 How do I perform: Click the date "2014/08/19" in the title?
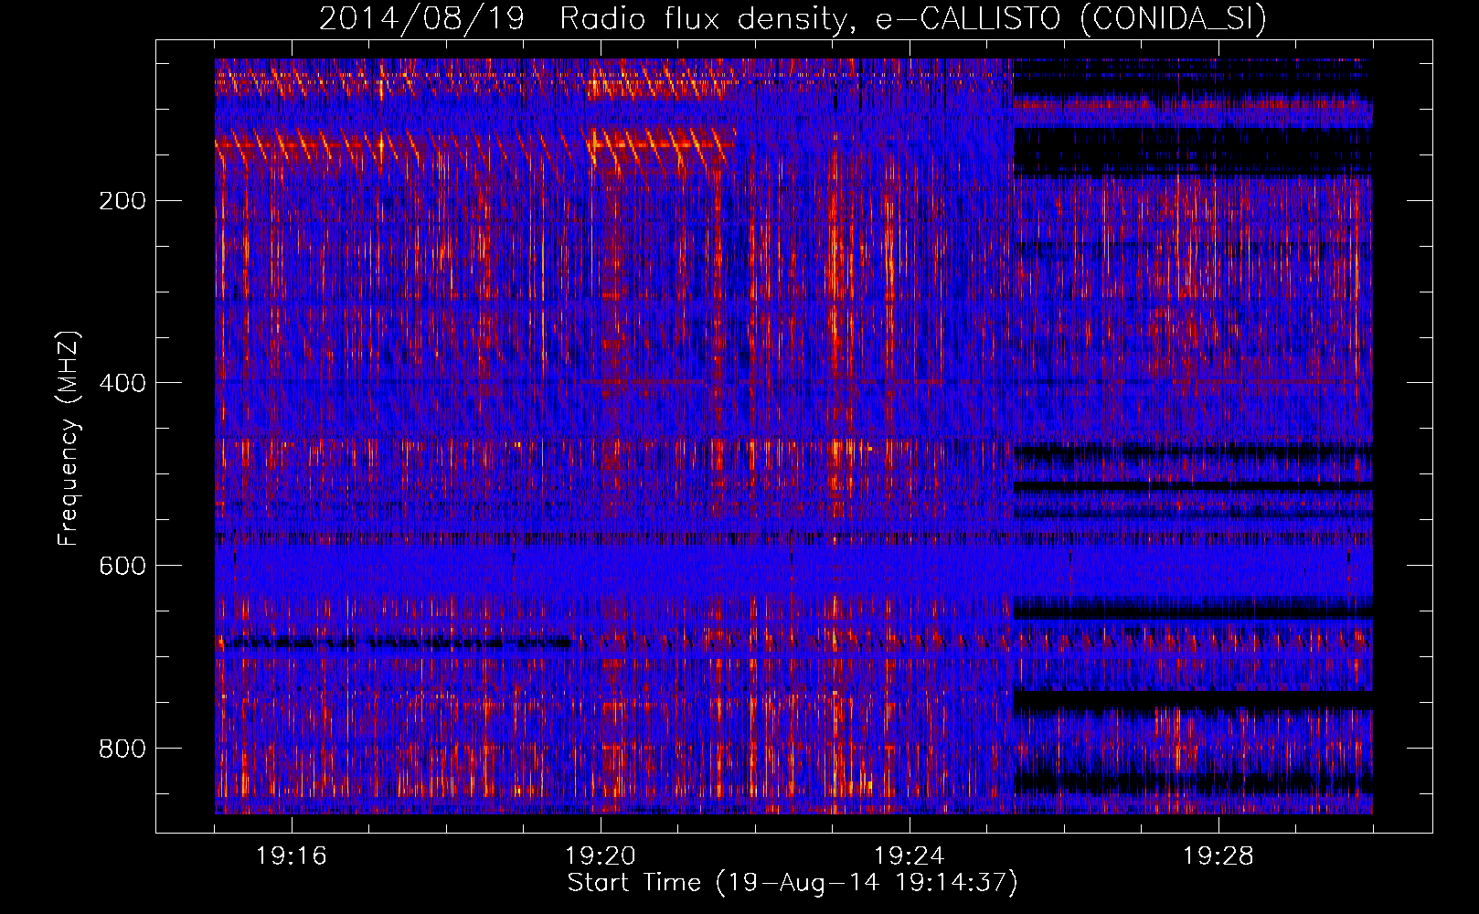[x=422, y=19]
